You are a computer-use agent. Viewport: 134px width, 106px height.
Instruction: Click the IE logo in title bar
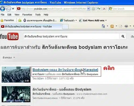(x=1, y=2)
